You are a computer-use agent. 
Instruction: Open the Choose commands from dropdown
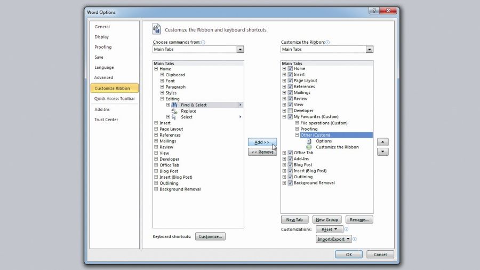point(240,49)
